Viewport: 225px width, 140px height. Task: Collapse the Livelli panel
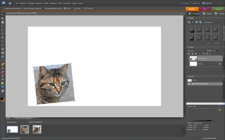tap(187, 47)
